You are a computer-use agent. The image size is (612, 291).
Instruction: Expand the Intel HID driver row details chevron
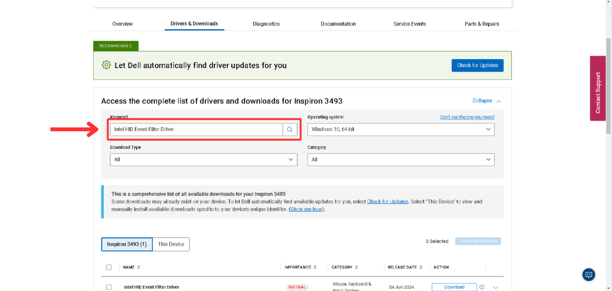496,288
